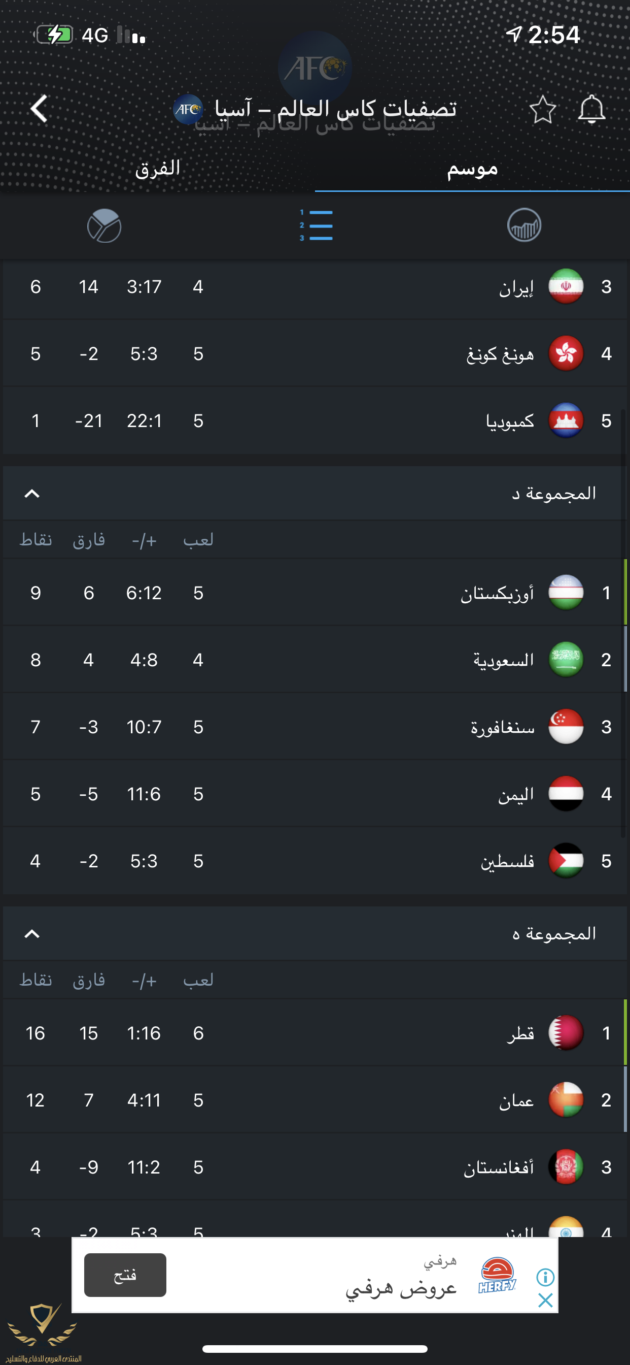The image size is (630, 1365).
Task: Close the Herfy ad banner
Action: (545, 1300)
